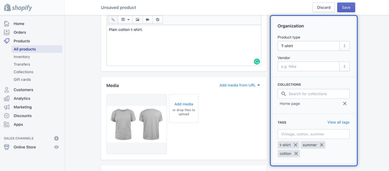Click the Product type T-shirt field

pos(308,46)
